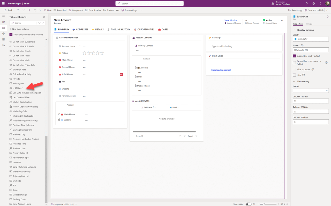
Task: Switch to the ADDRESSES form tab
Action: 80,29
